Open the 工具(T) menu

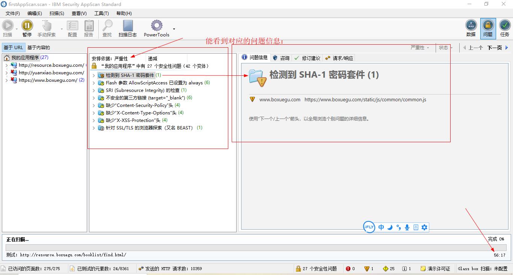point(101,13)
